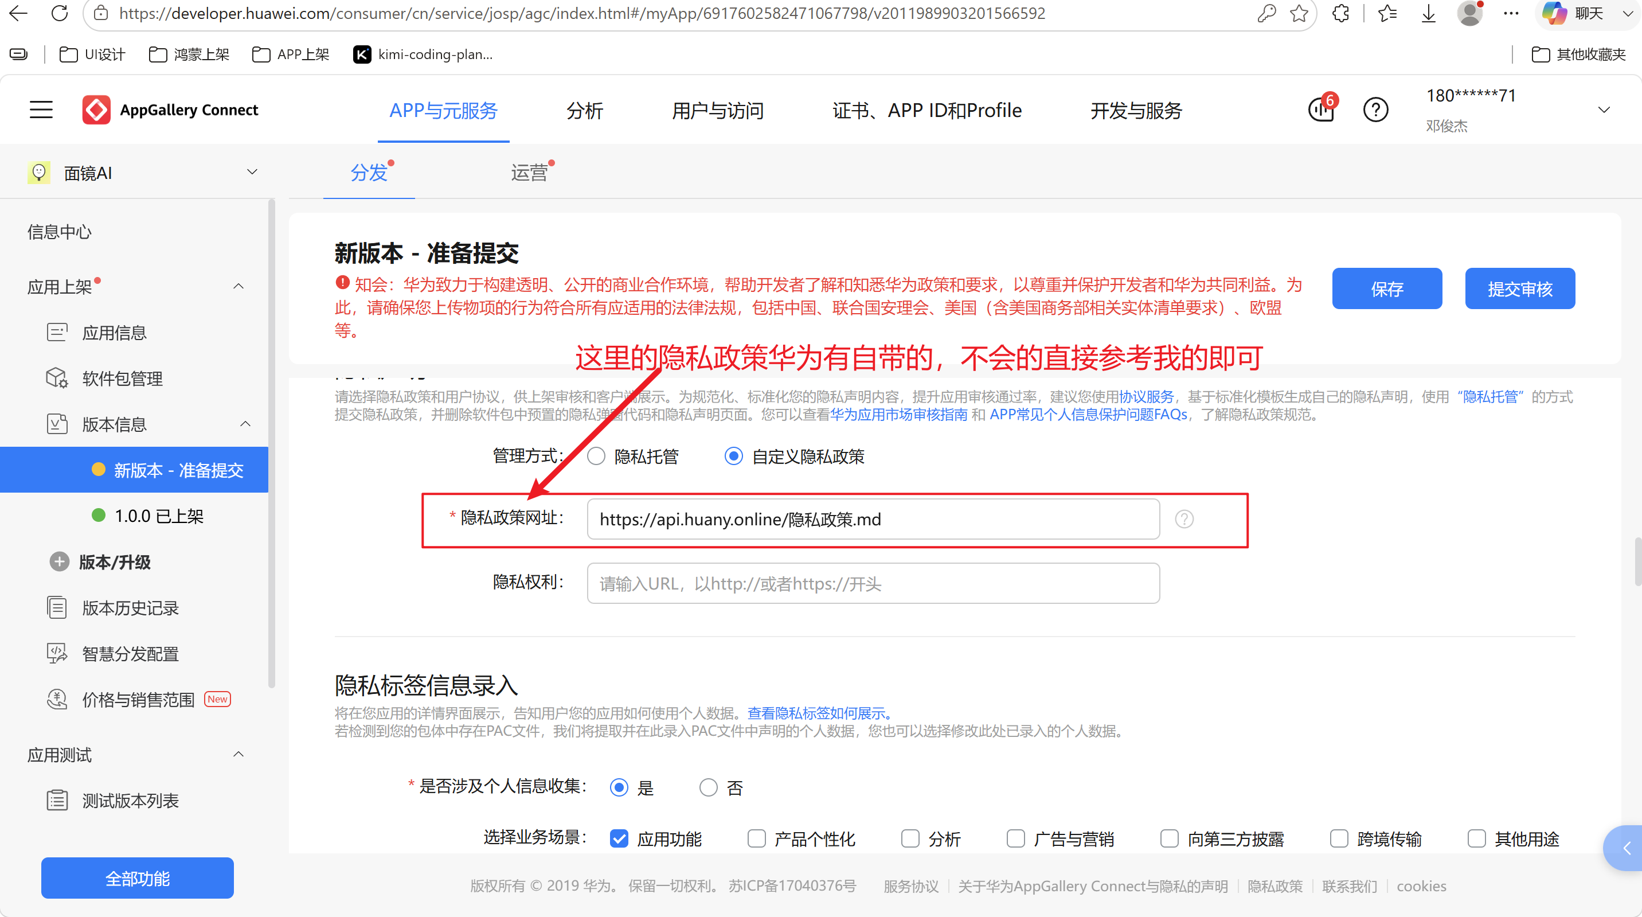Open the account dropdown arrow
This screenshot has height=917, width=1642.
1604,110
